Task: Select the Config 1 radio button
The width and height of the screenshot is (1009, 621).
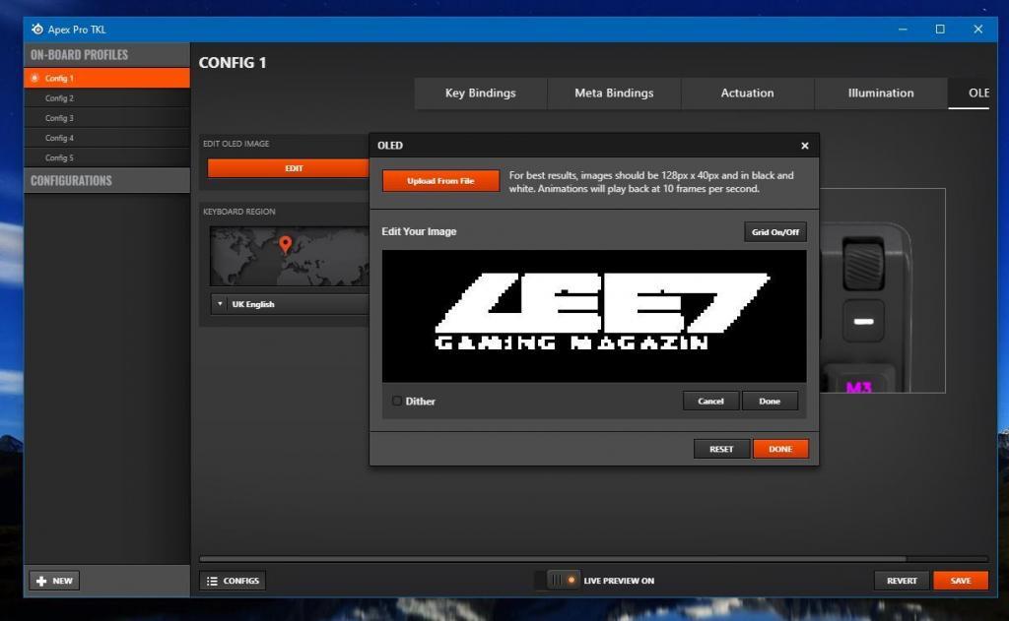Action: (x=35, y=78)
